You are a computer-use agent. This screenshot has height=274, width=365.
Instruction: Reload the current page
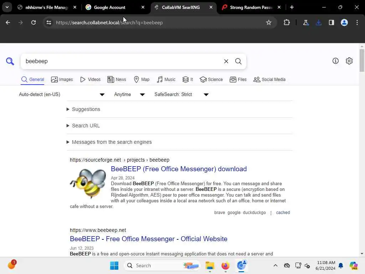[x=34, y=22]
